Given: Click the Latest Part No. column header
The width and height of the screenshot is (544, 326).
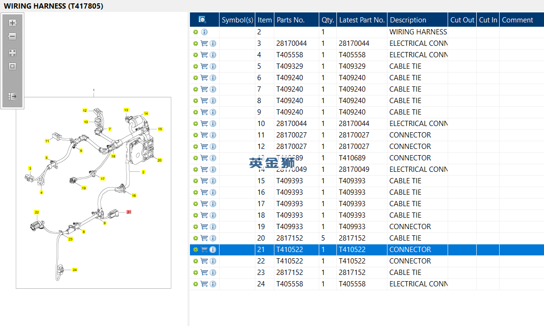Looking at the screenshot, I should (x=361, y=20).
